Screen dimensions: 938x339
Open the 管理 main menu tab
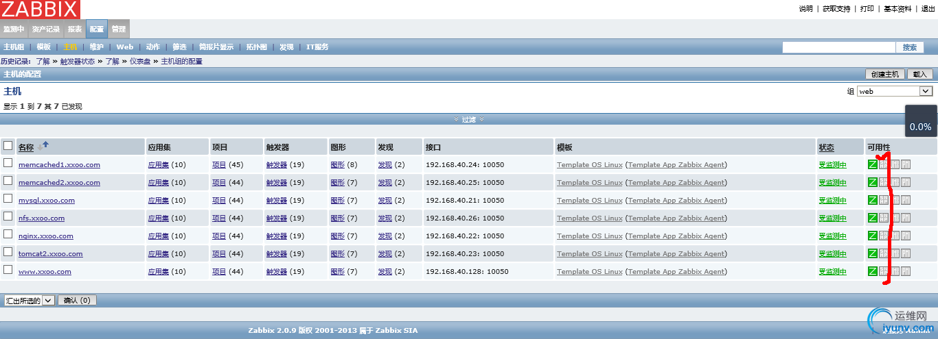tap(119, 29)
